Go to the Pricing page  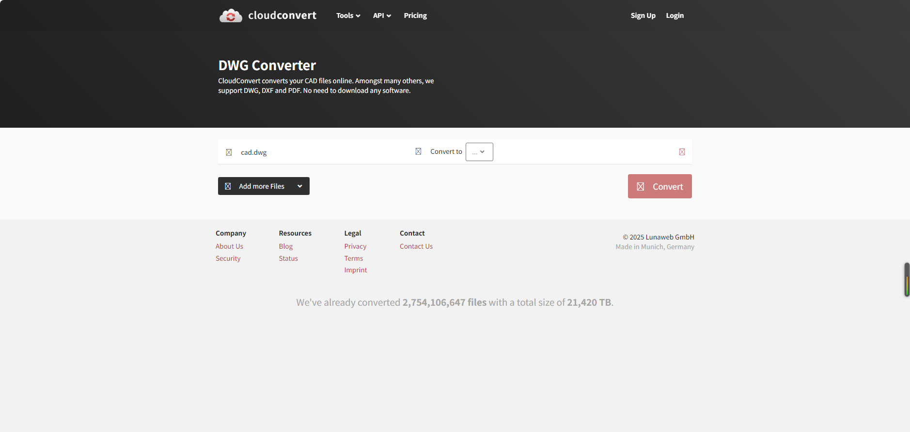[415, 15]
